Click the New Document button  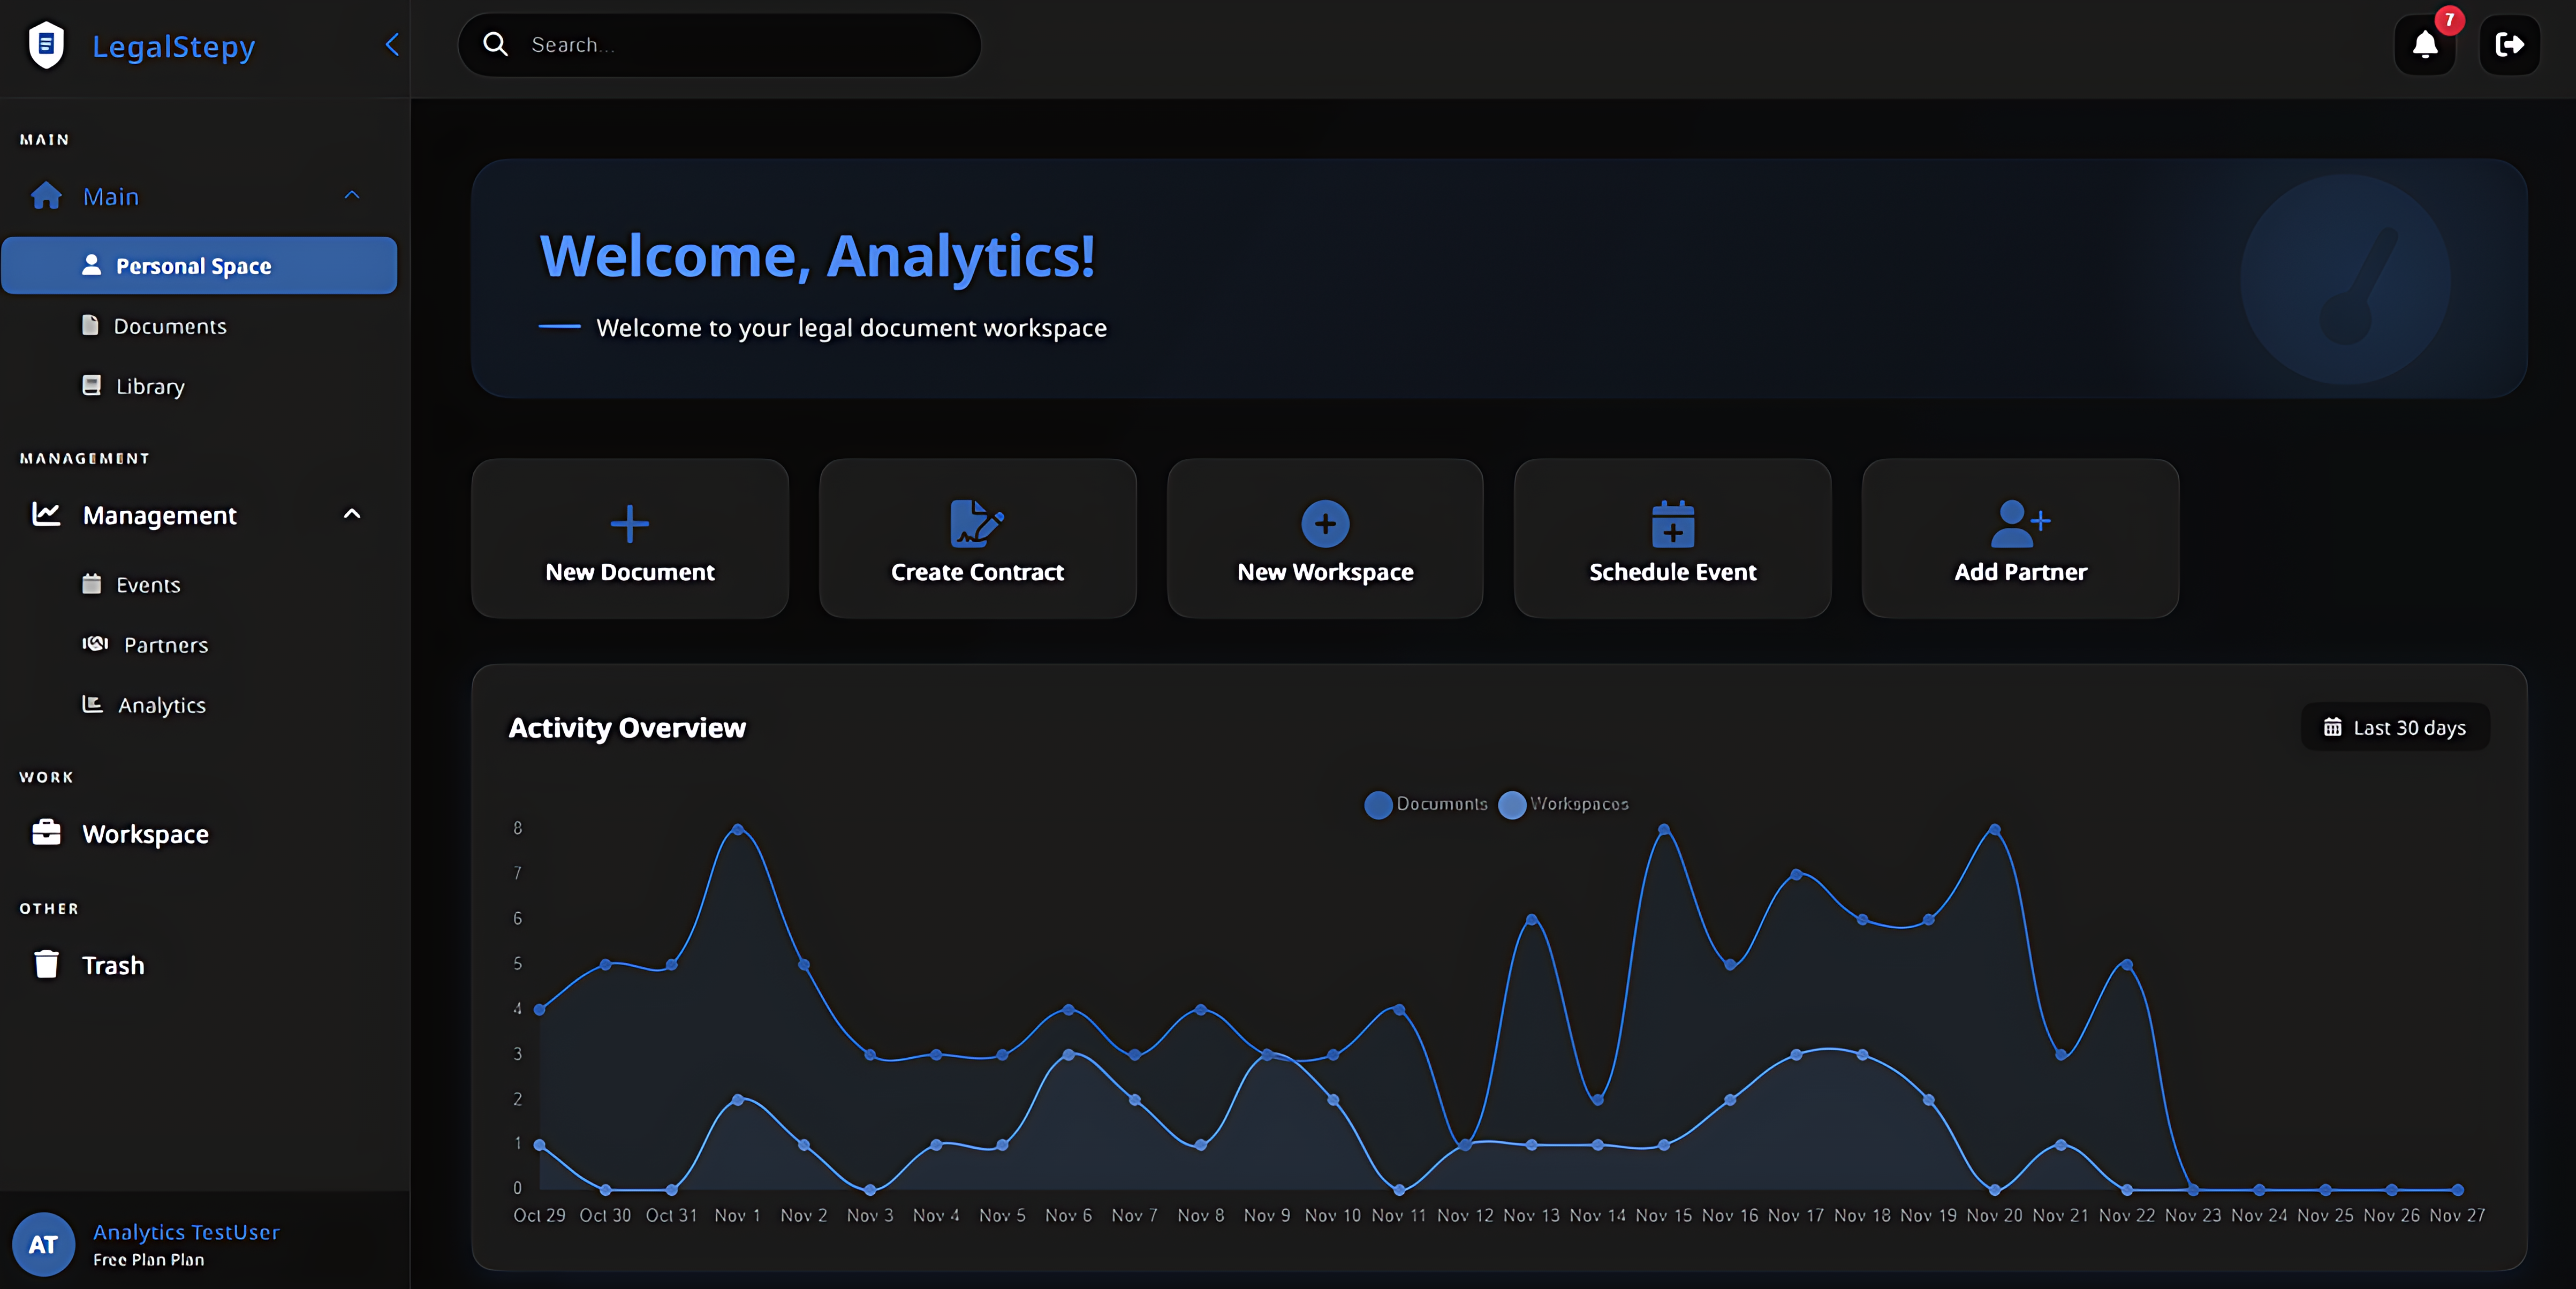click(x=629, y=537)
